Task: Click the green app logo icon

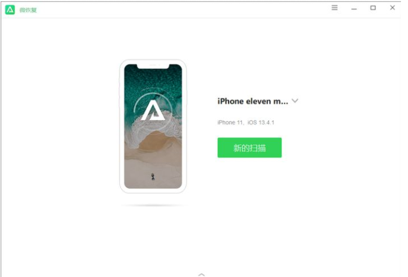Action: (x=10, y=10)
